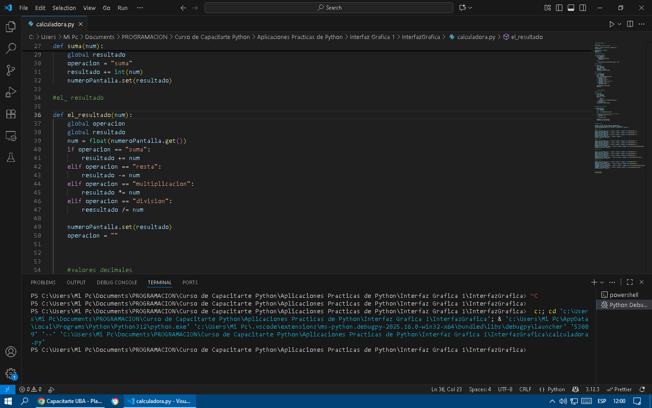652x408 pixels.
Task: Select the powershell terminal entry
Action: tap(623, 295)
